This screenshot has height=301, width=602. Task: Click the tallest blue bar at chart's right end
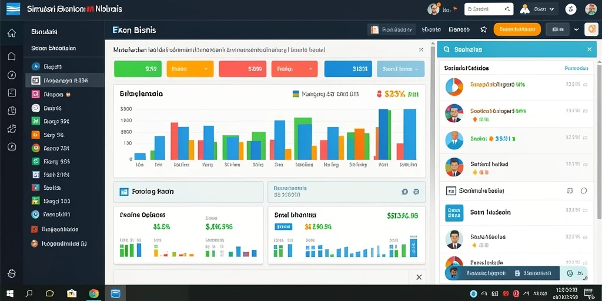[410, 135]
